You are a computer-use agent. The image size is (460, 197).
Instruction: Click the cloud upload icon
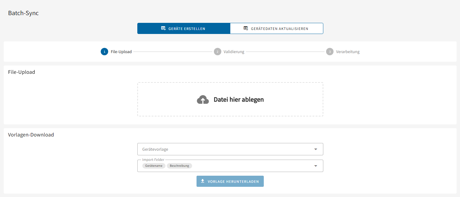(203, 99)
